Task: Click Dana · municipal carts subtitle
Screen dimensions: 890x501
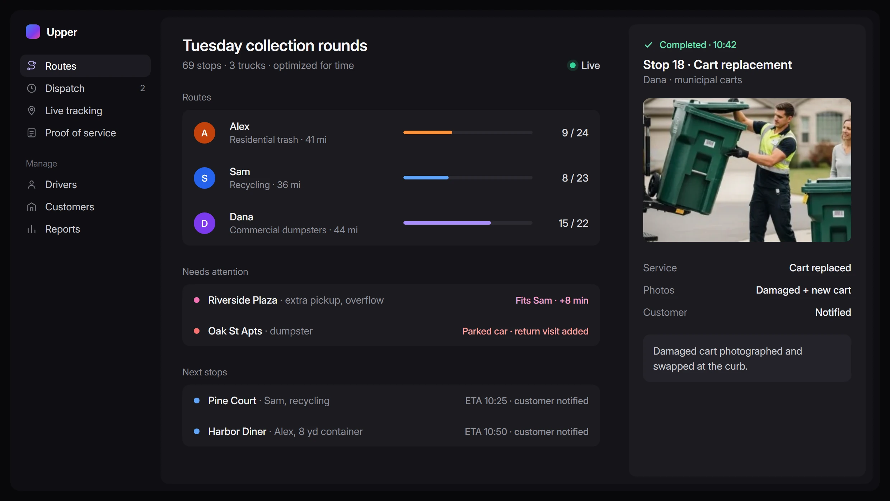Action: click(692, 80)
